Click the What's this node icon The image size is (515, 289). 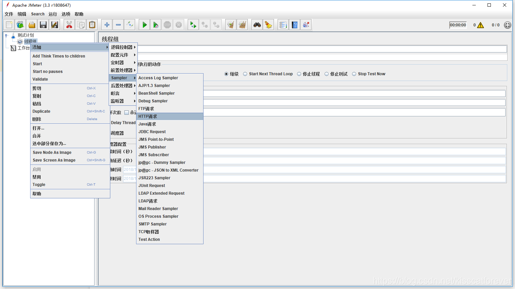[x=306, y=25]
